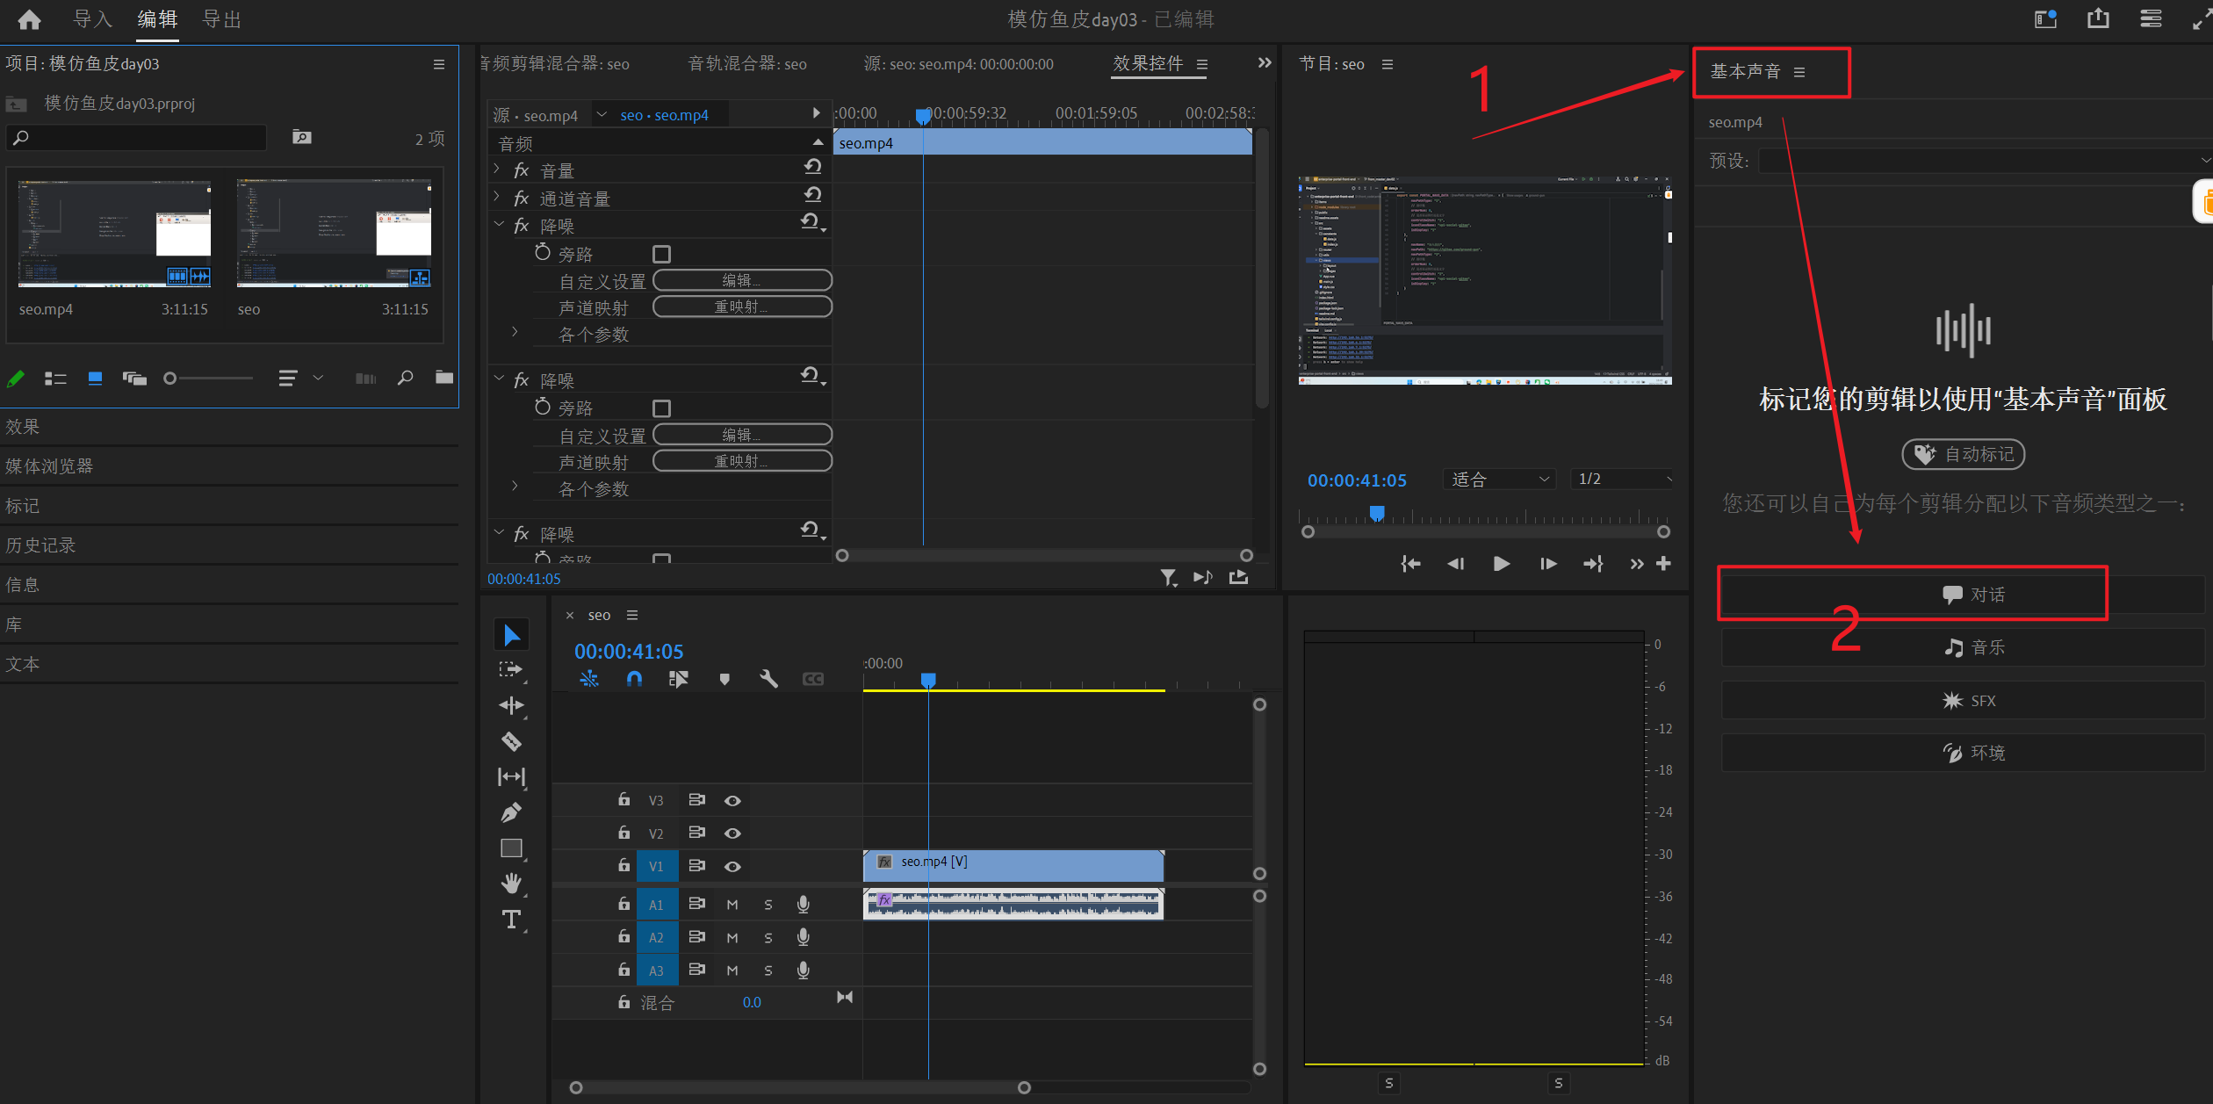The image size is (2213, 1104).
Task: Select the Razor tool in the toolbar
Action: (x=511, y=741)
